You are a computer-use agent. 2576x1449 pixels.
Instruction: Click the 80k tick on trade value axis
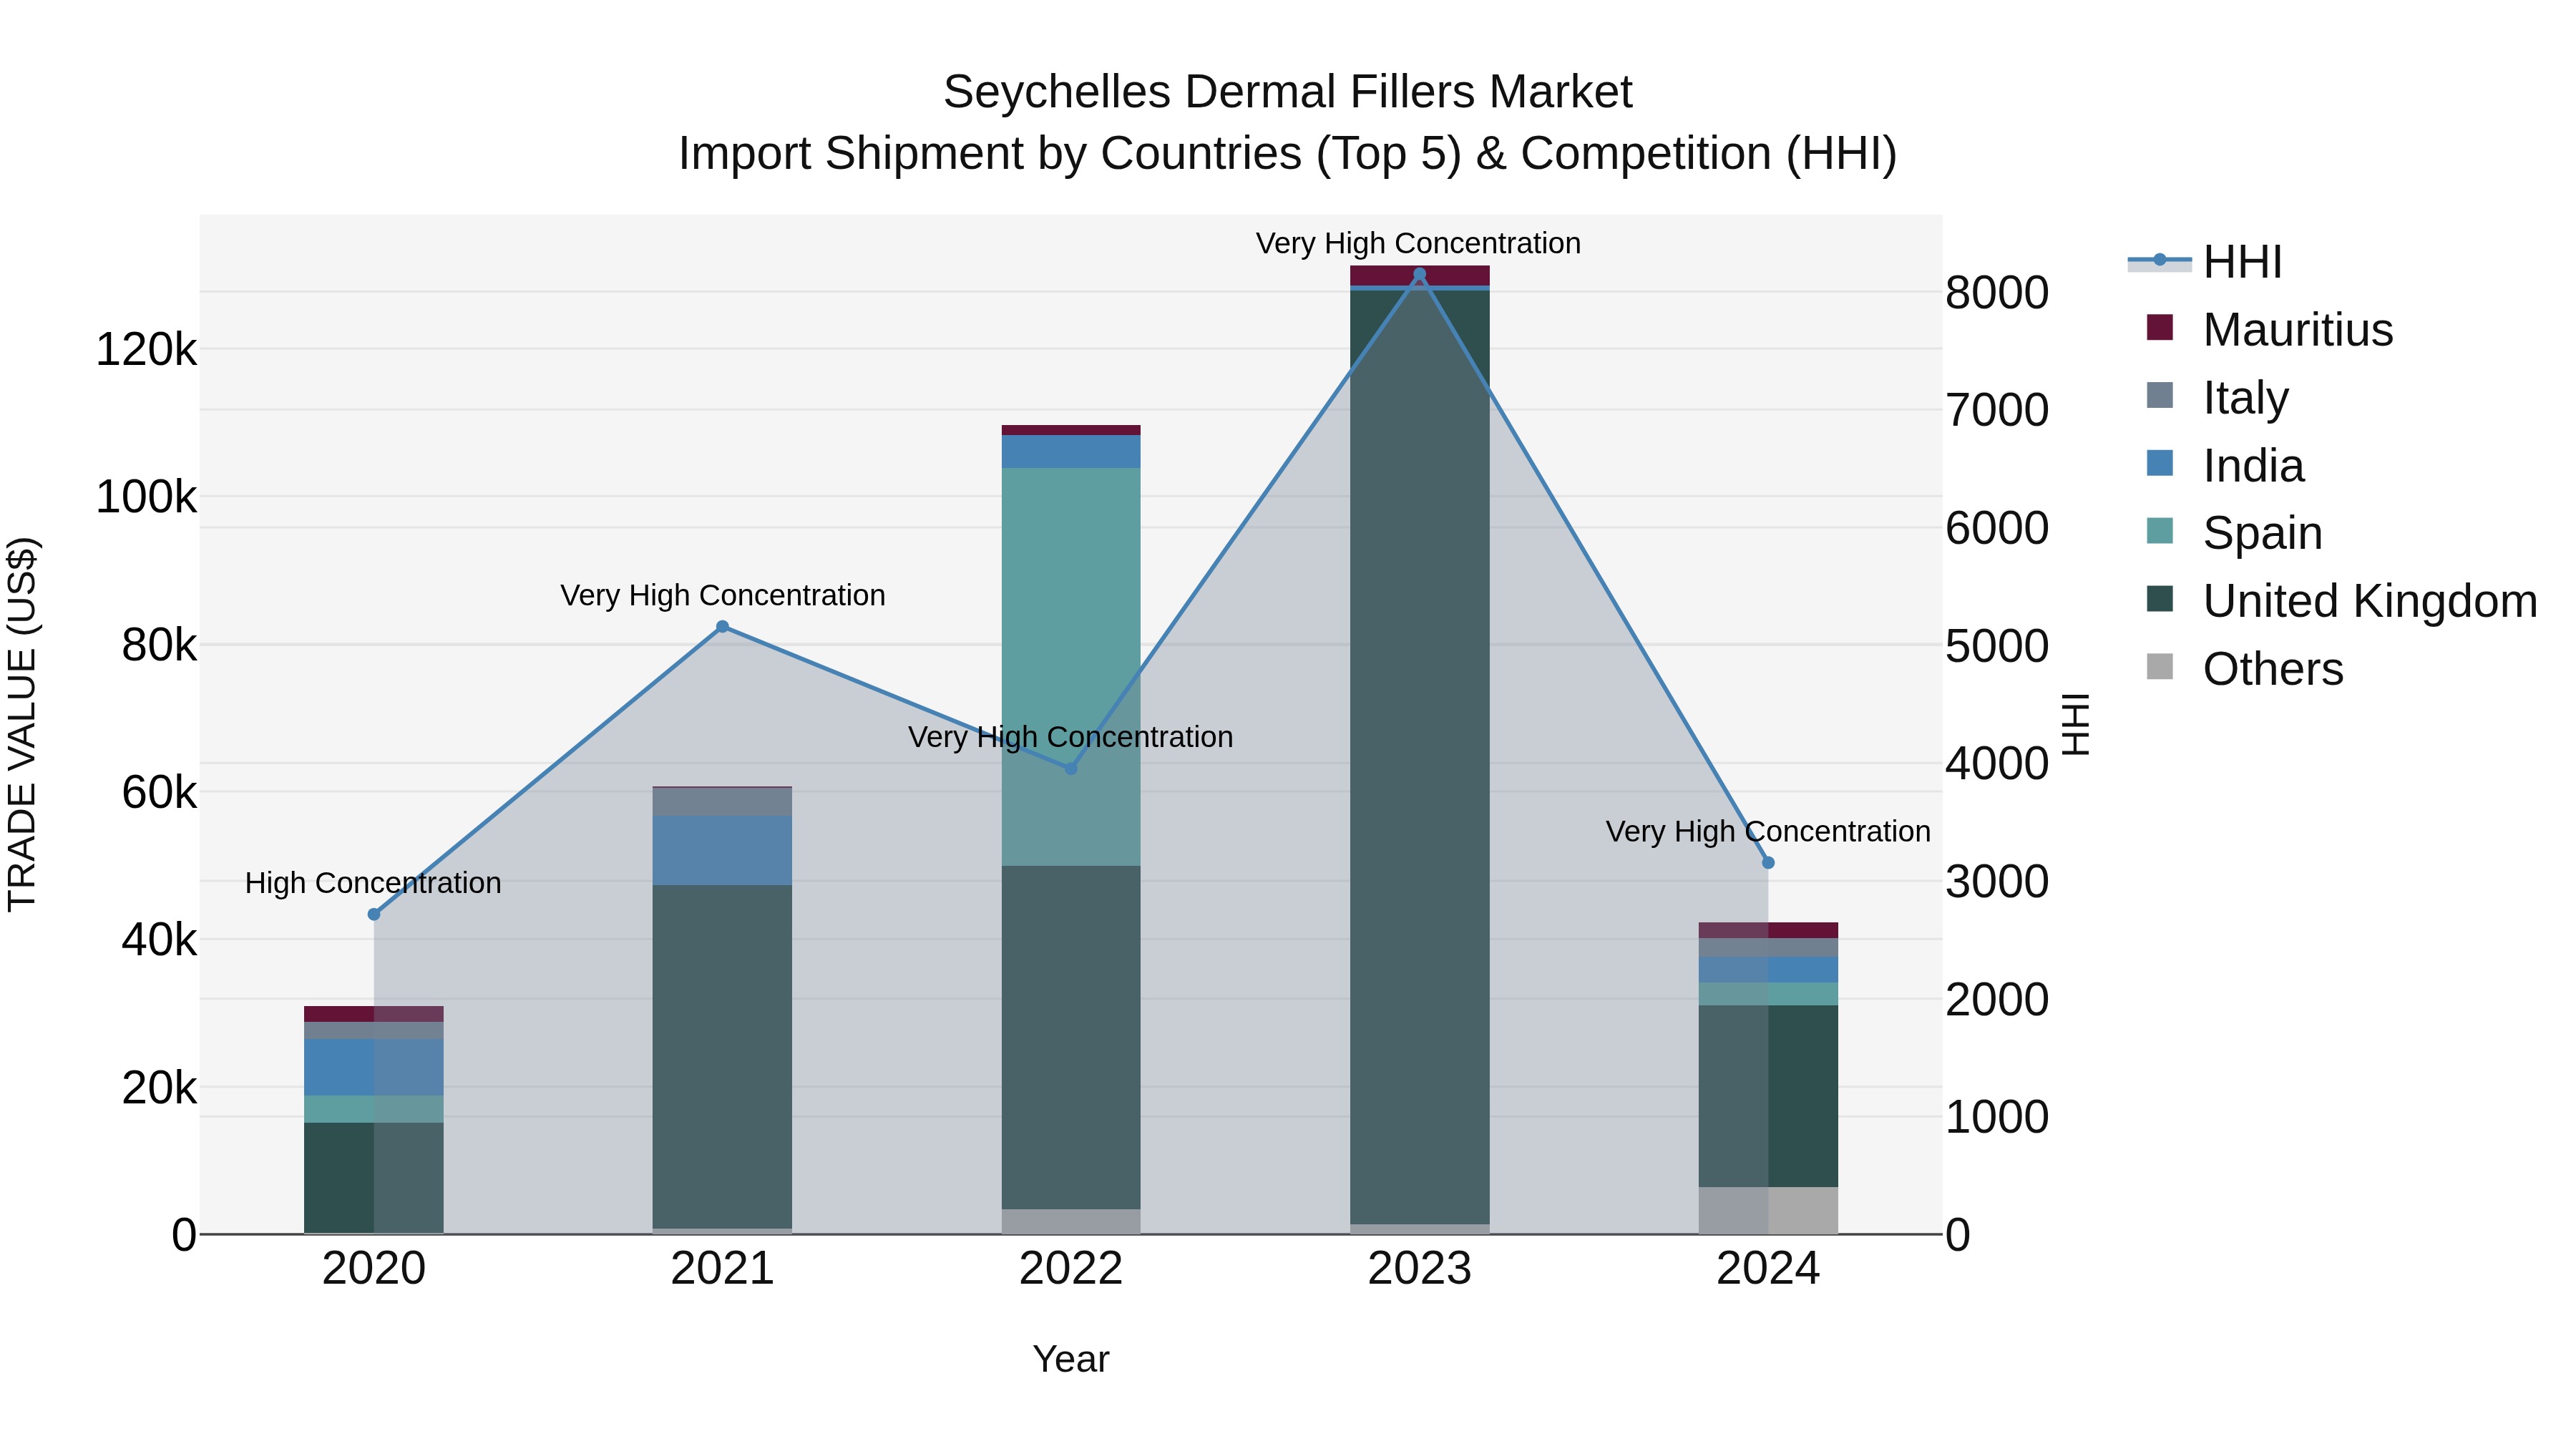(x=159, y=645)
